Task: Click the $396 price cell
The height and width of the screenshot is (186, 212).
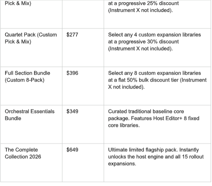Action: point(83,86)
